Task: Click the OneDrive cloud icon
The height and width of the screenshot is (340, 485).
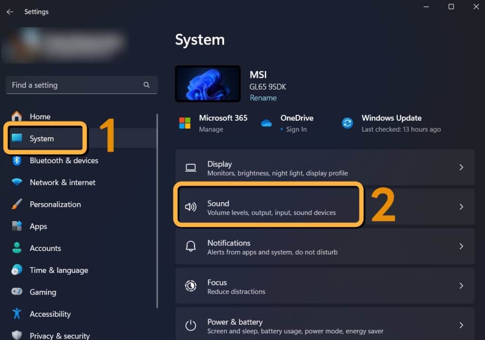Action: 266,123
